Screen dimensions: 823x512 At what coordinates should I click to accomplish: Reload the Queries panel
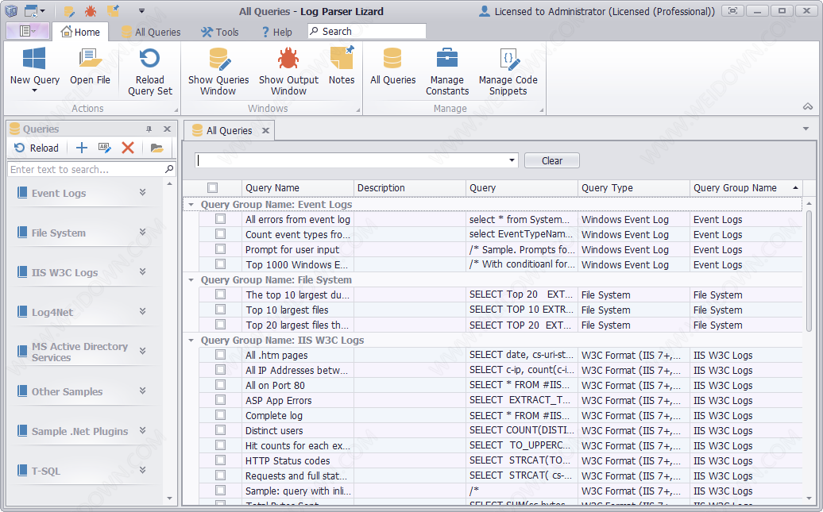point(37,148)
